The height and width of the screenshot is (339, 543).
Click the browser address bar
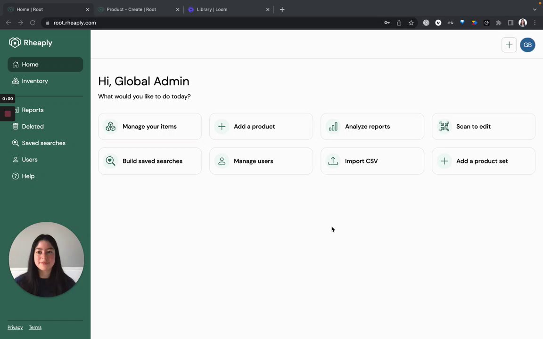pyautogui.click(x=212, y=23)
